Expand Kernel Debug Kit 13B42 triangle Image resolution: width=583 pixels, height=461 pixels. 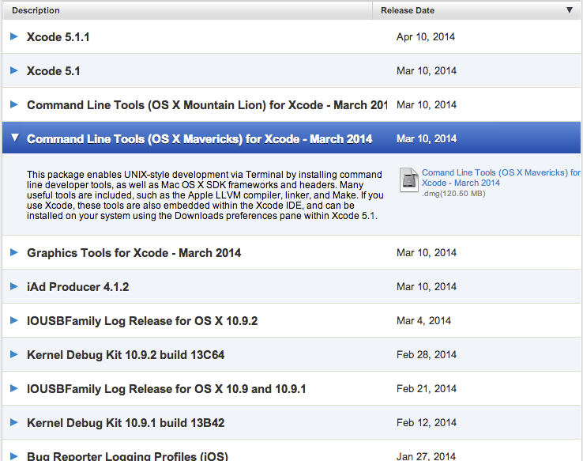tap(14, 422)
